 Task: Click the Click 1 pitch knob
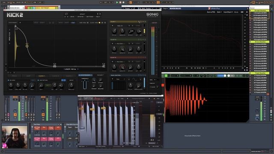point(114,31)
